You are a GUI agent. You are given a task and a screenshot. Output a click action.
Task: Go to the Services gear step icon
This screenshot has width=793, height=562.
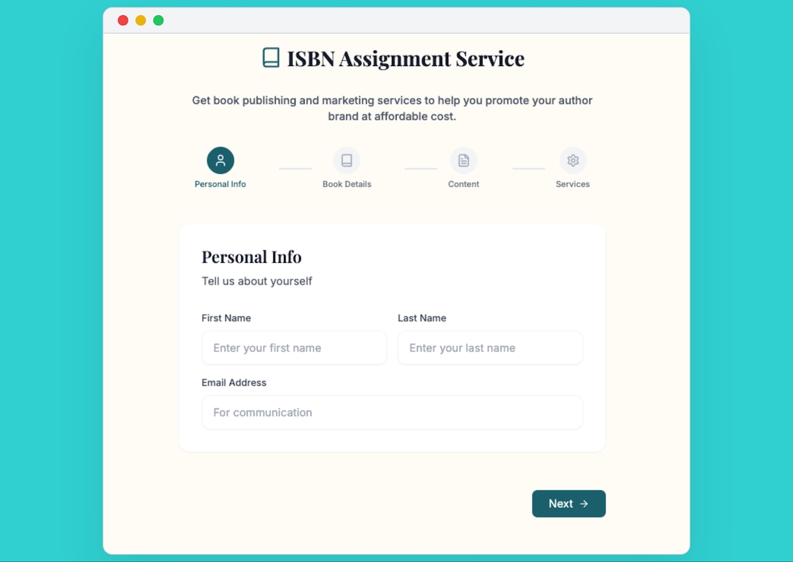coord(572,160)
